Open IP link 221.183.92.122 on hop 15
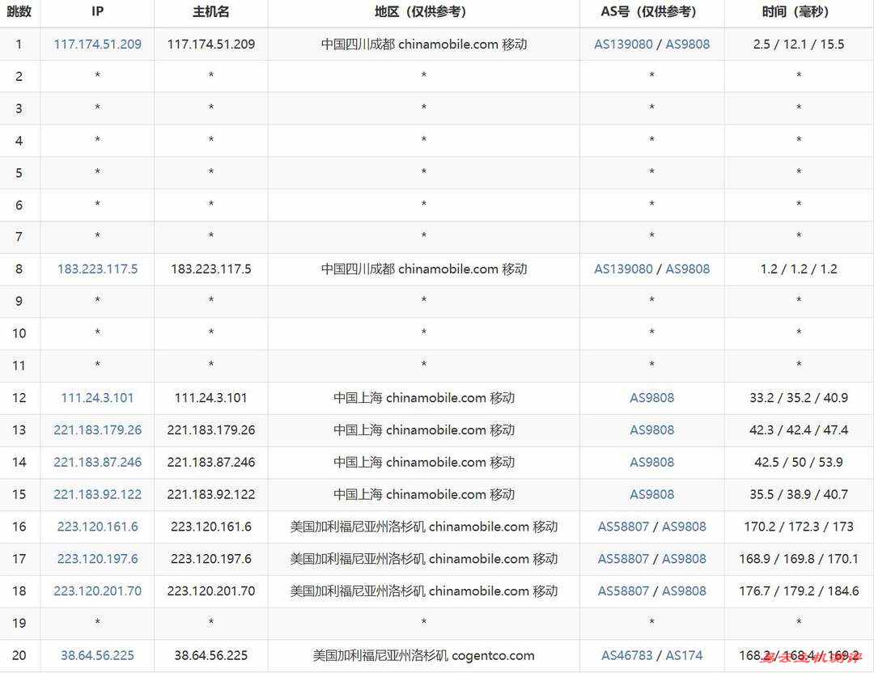This screenshot has height=673, width=874. 97,494
